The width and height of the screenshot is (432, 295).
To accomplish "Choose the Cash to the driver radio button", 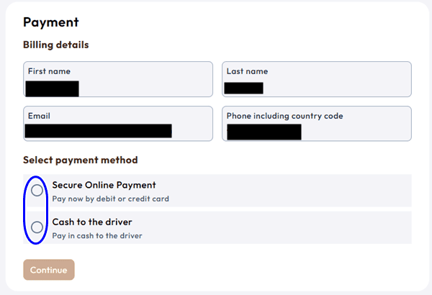I will (x=37, y=227).
